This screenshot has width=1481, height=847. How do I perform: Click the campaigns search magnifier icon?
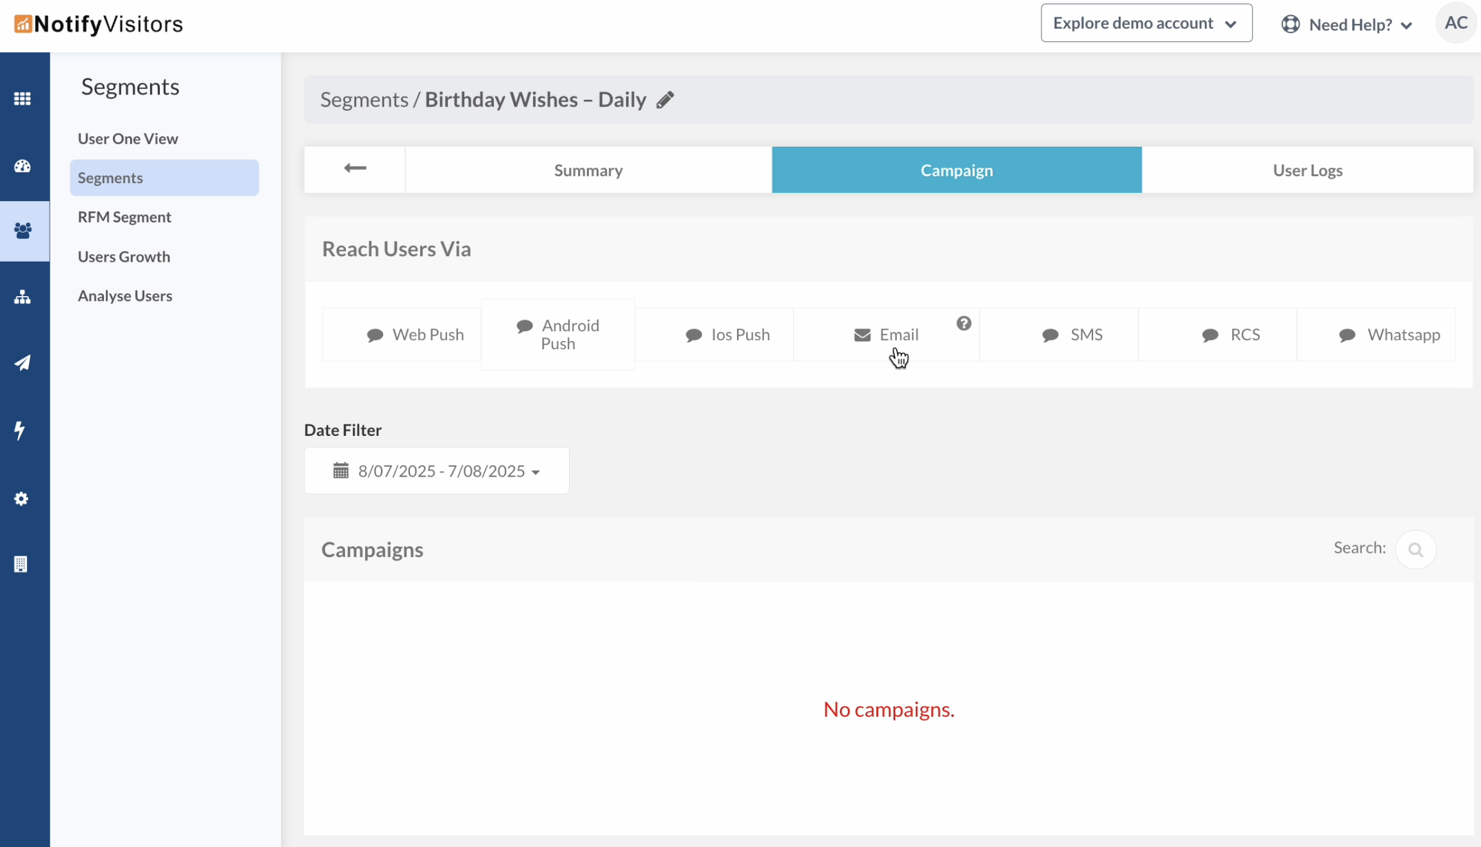(x=1416, y=550)
